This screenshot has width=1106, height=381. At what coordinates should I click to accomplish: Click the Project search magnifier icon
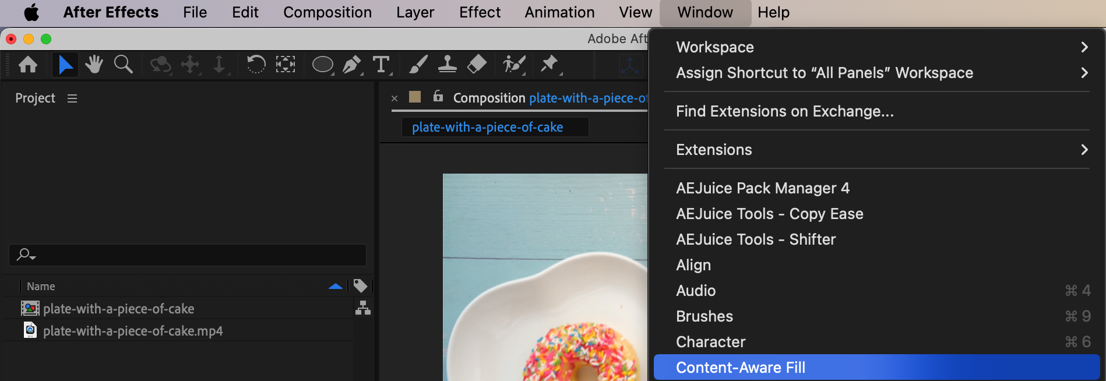click(26, 255)
